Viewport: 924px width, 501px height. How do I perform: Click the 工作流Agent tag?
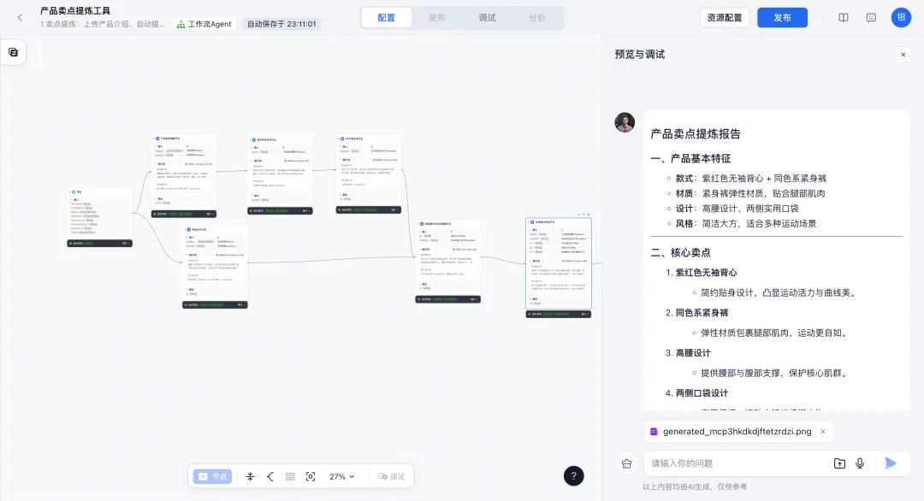(204, 24)
